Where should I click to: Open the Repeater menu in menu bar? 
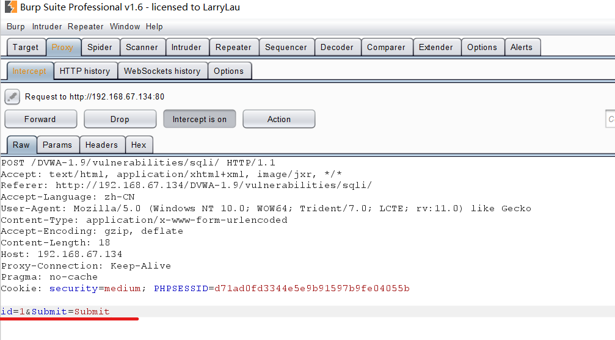tap(86, 27)
